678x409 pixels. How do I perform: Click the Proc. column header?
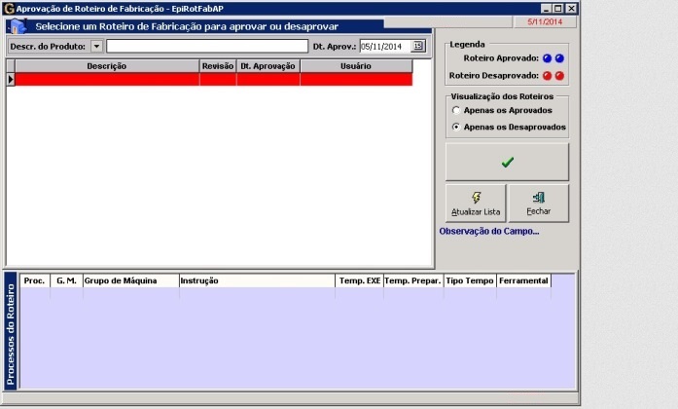(35, 280)
